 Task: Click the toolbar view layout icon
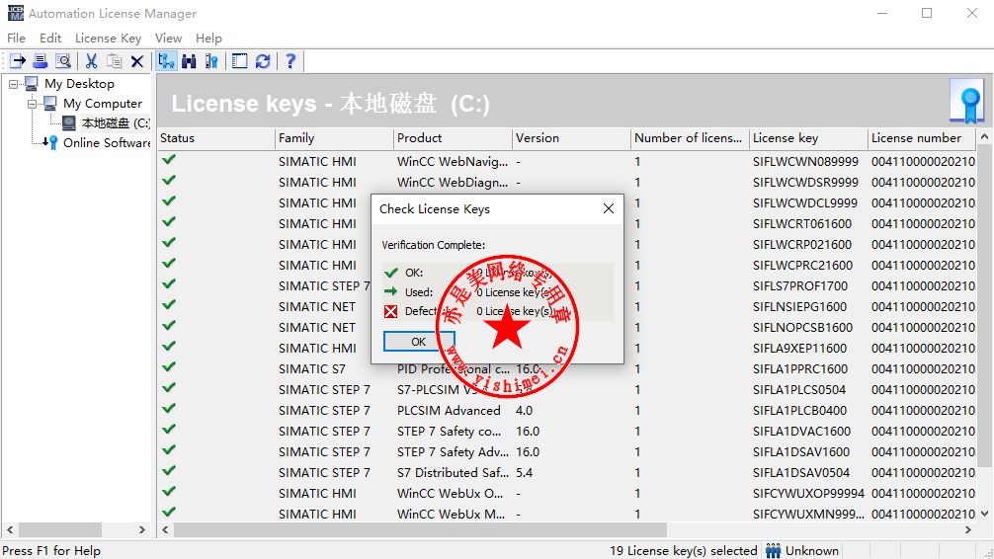point(240,61)
